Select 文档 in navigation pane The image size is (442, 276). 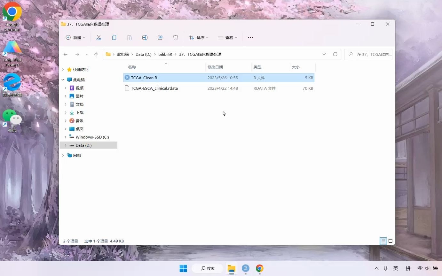79,104
